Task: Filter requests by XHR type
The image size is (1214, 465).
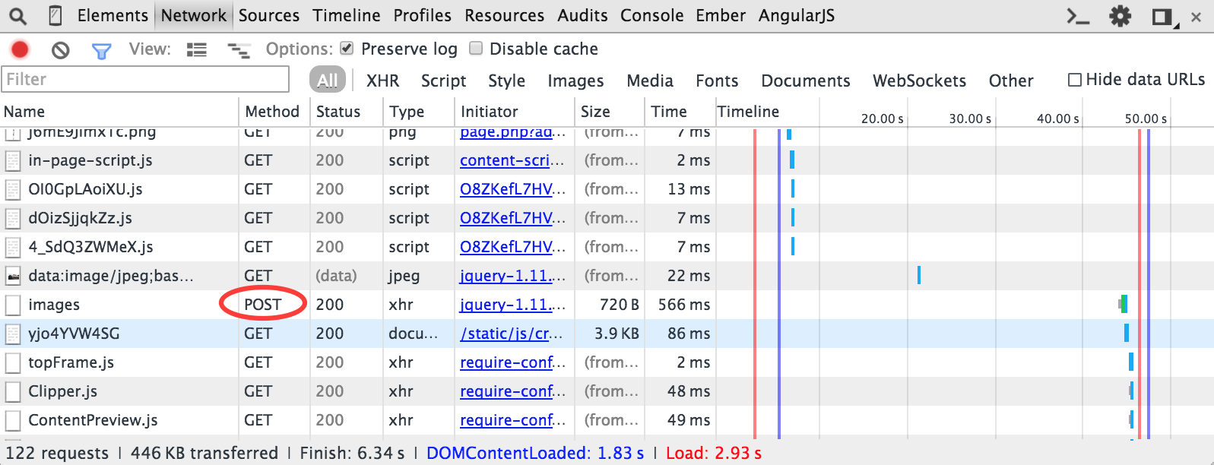Action: coord(382,81)
